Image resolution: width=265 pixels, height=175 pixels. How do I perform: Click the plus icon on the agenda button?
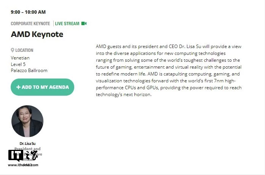click(18, 87)
